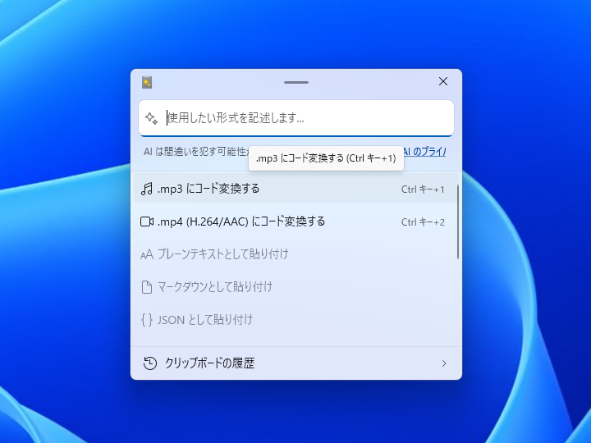Choose プレーンテキストとして貼り付け option
The height and width of the screenshot is (443, 591).
coord(295,254)
